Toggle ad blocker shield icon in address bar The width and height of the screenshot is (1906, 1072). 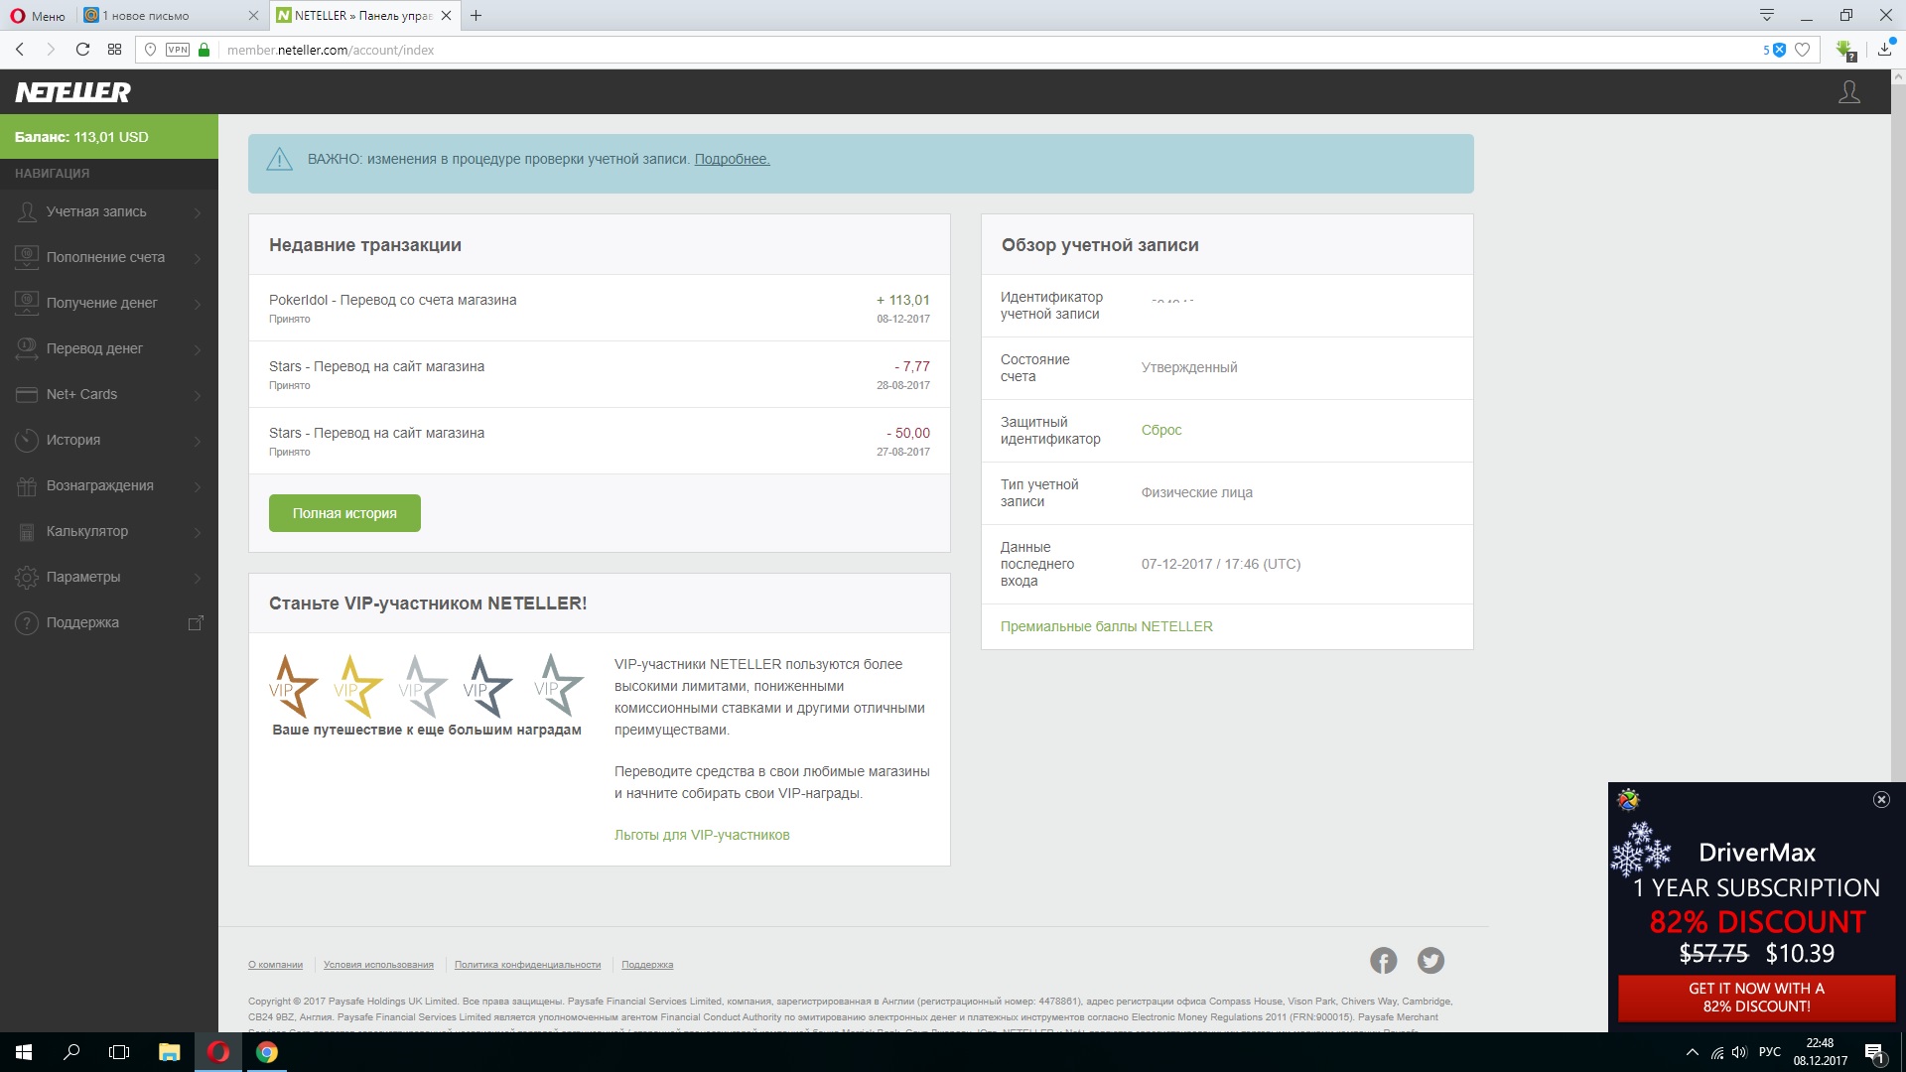tap(1779, 50)
